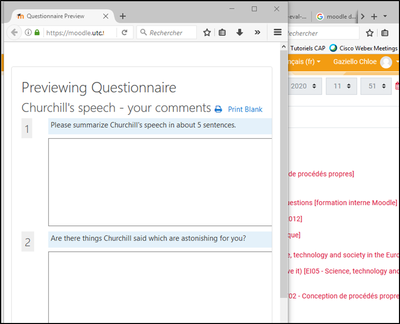The width and height of the screenshot is (400, 324).
Task: Click the 'que]' red course link
Action: 295,235
